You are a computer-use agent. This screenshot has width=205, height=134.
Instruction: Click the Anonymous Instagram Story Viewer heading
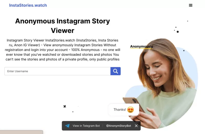click(63, 26)
